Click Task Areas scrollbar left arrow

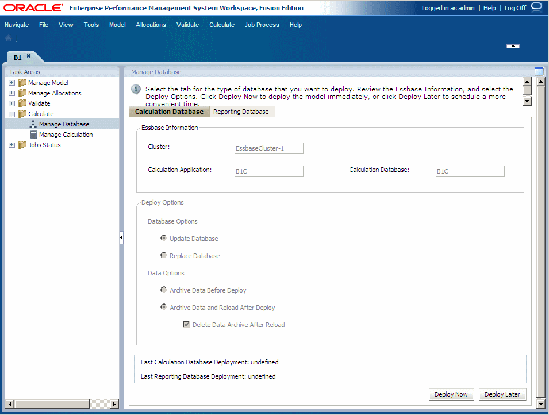coord(10,404)
